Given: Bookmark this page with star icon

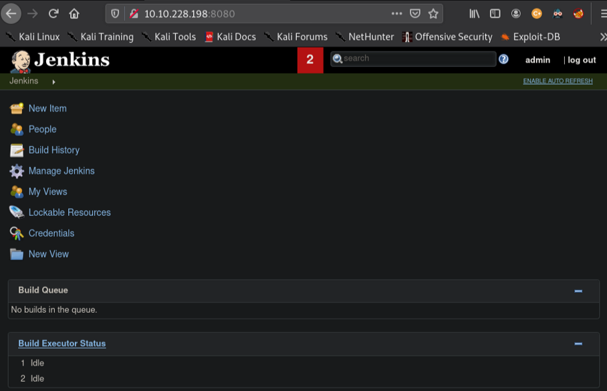Looking at the screenshot, I should click(433, 14).
